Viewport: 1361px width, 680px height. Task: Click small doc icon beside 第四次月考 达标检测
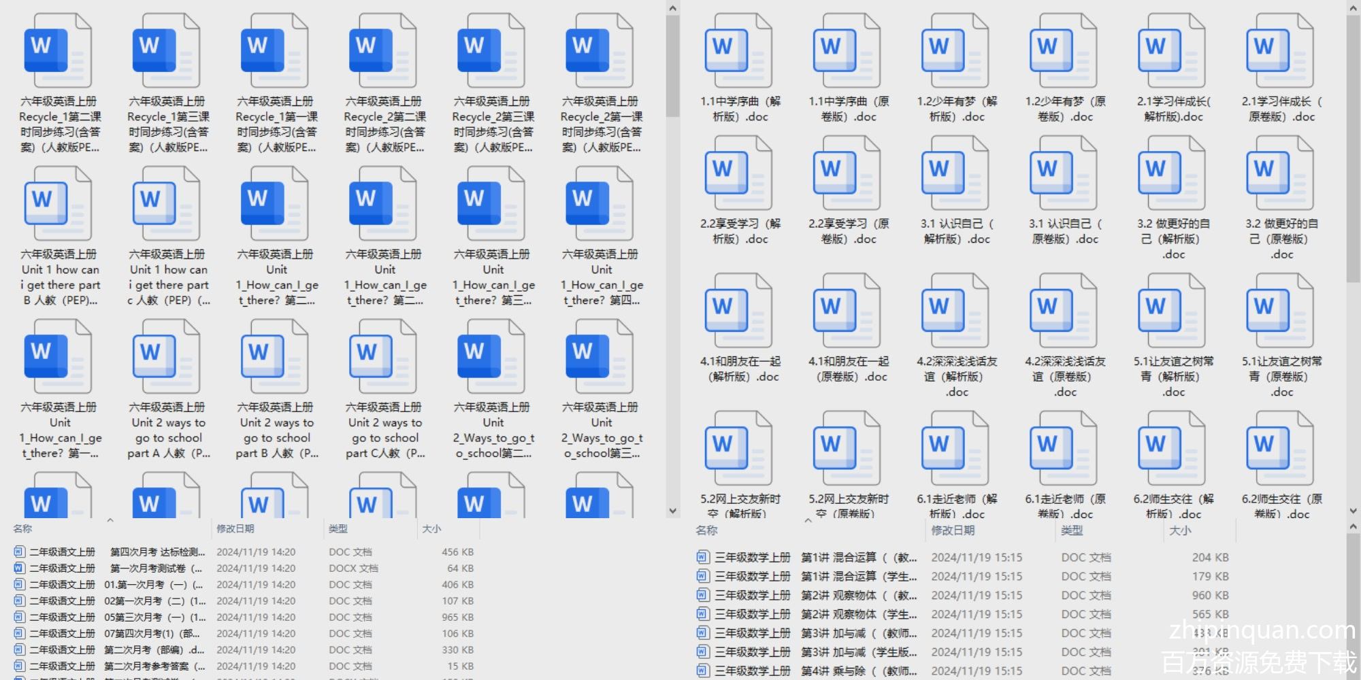19,551
